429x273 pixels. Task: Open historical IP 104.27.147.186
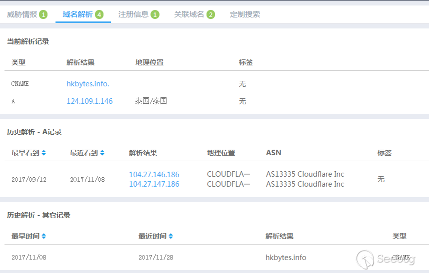[154, 184]
